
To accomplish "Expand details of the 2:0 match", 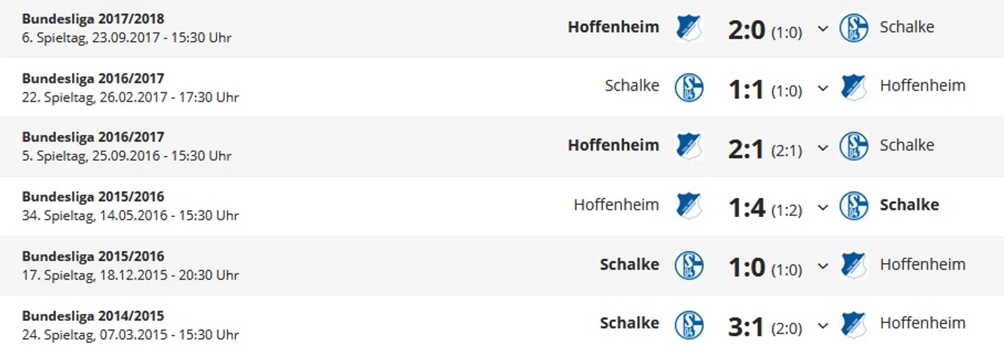I will click(822, 29).
